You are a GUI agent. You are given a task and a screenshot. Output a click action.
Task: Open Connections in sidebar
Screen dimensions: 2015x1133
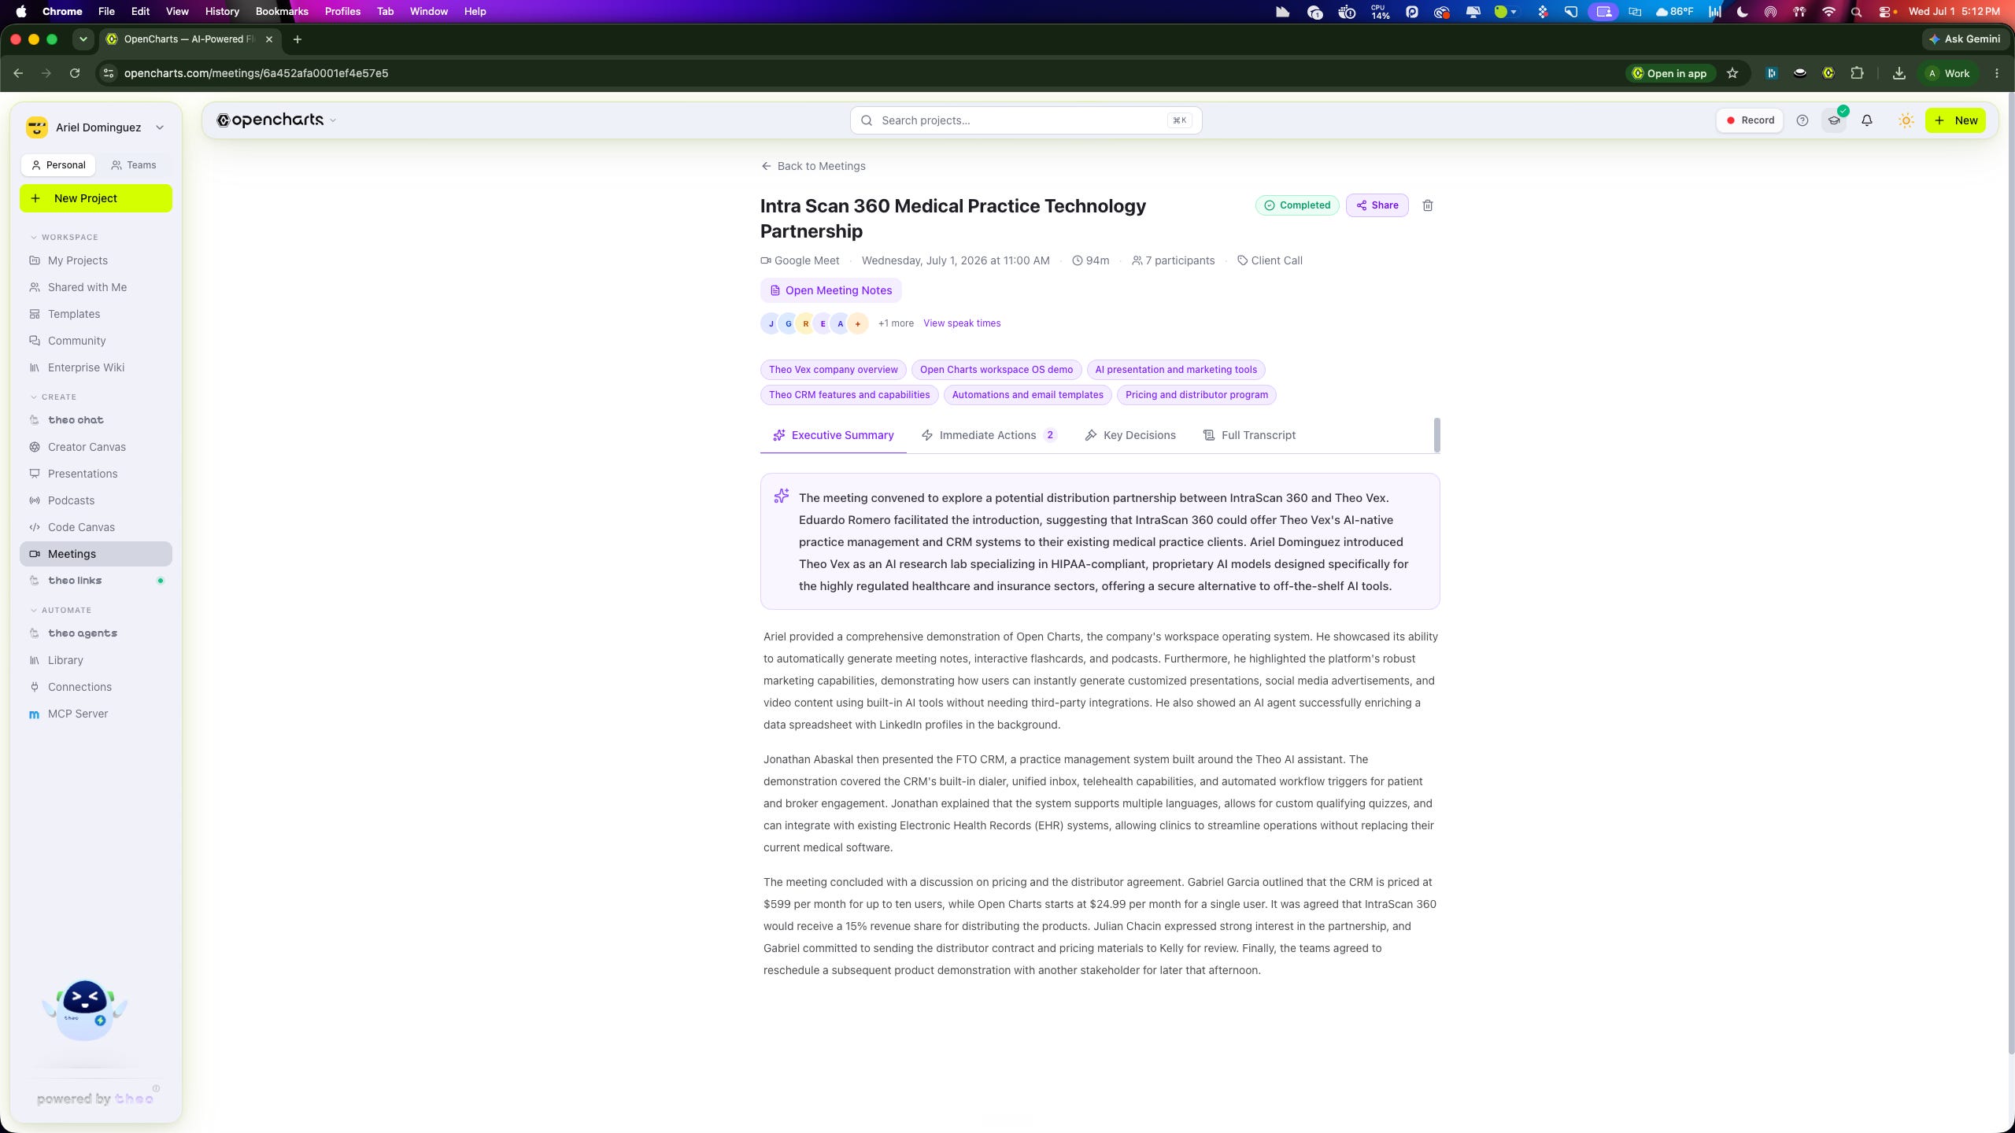(x=96, y=687)
